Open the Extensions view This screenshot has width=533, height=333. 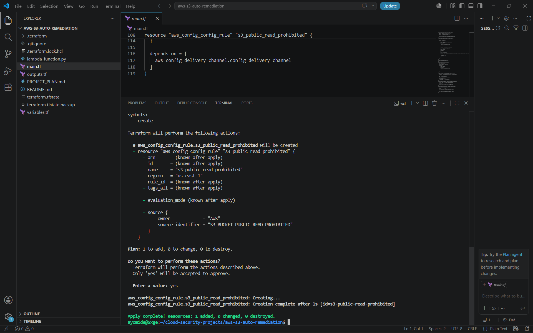click(8, 87)
